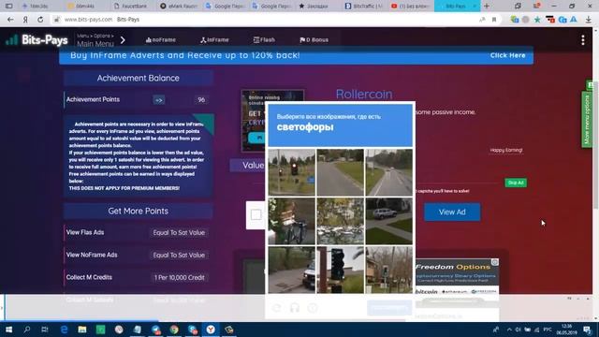
Task: Reload the captcha challenge
Action: tap(277, 308)
